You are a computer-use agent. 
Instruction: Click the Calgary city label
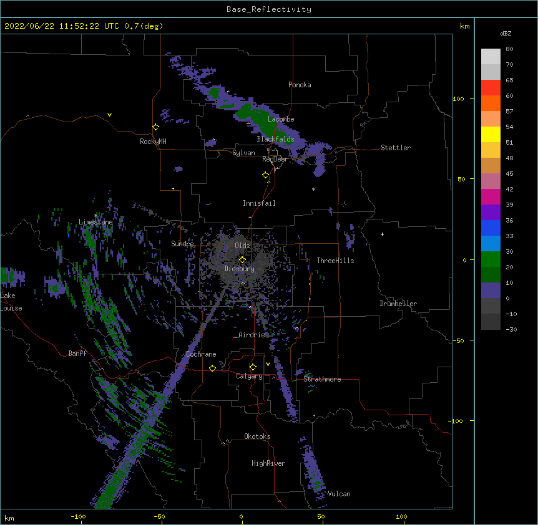pos(249,376)
